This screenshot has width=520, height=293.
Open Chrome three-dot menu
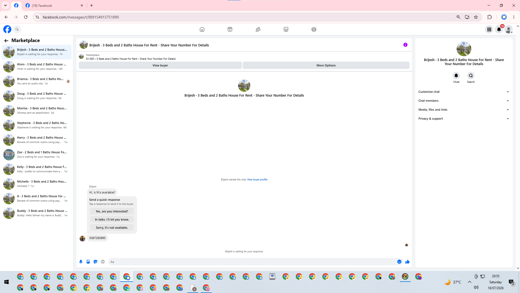pyautogui.click(x=514, y=17)
